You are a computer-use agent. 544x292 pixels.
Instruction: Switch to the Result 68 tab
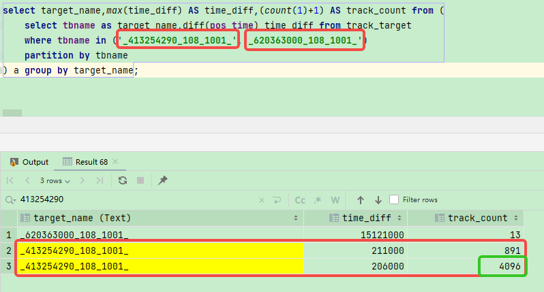pos(85,162)
